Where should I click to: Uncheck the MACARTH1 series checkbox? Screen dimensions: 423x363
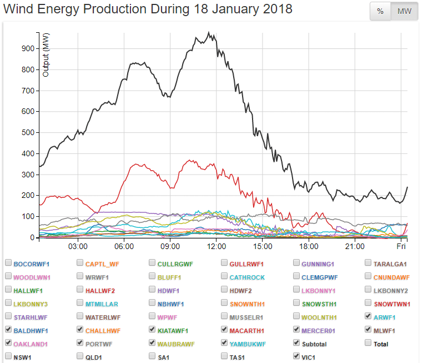[x=225, y=330]
